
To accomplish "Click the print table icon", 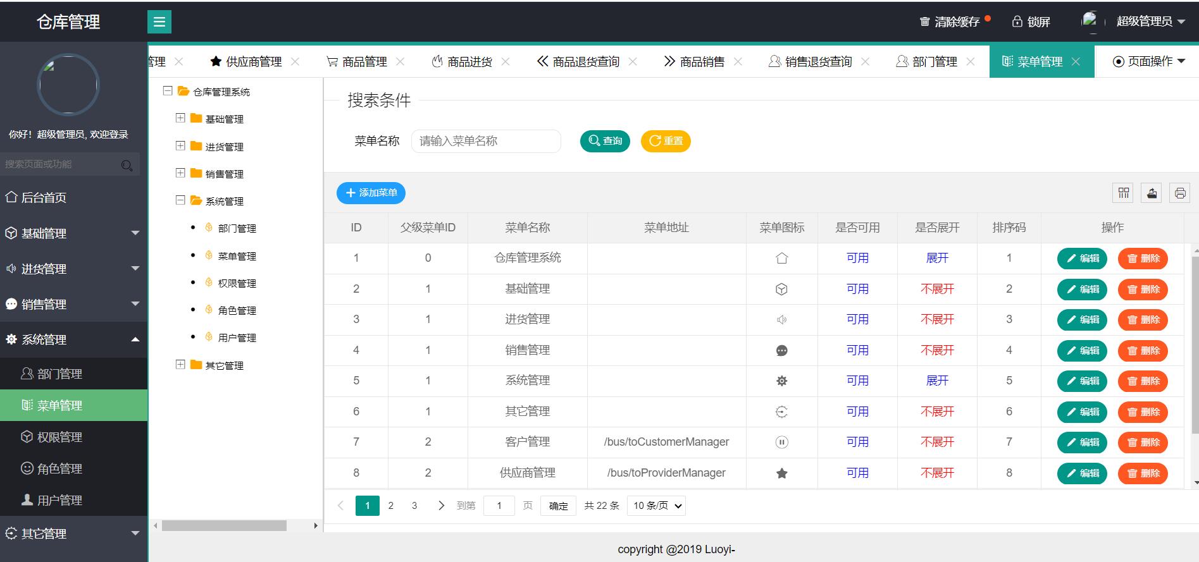I will point(1180,193).
